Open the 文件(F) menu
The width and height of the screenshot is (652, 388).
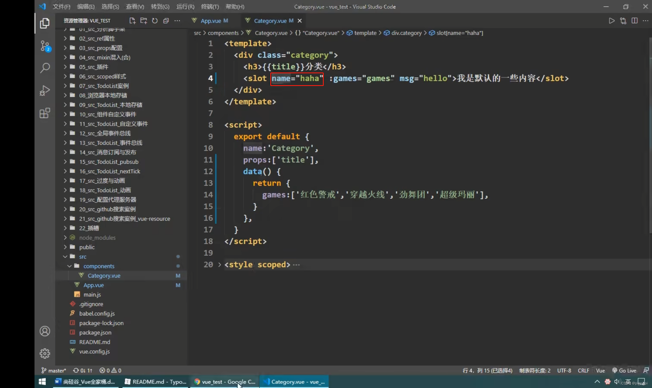[x=61, y=6]
